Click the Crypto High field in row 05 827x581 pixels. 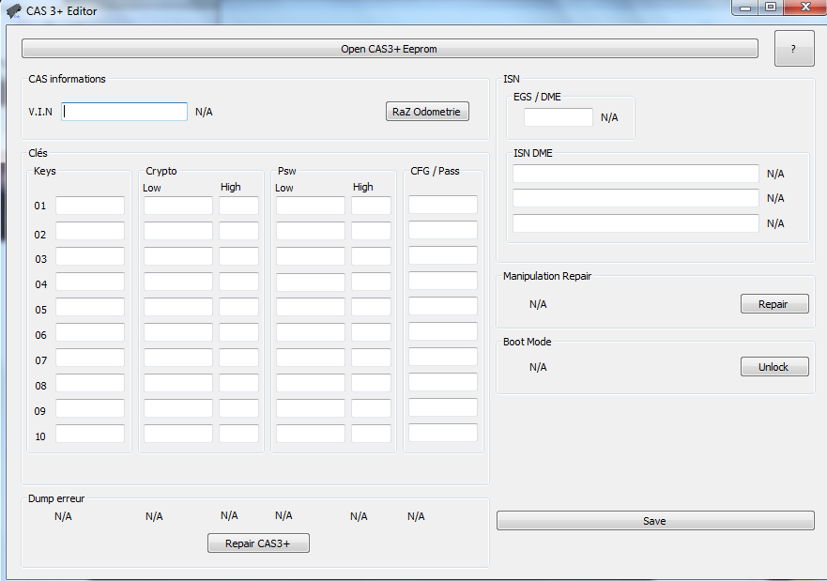[x=238, y=307]
